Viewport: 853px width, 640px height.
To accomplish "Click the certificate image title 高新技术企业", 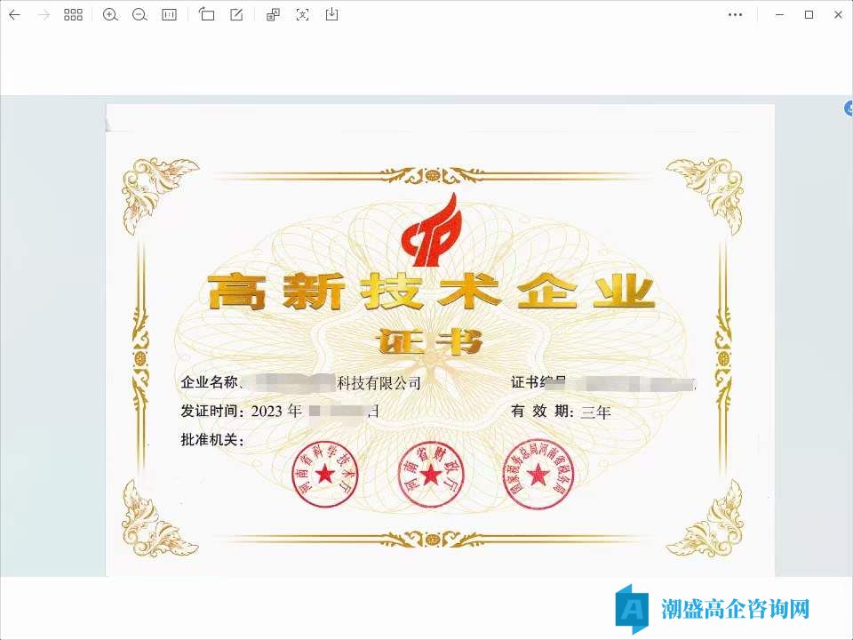I will coord(432,292).
